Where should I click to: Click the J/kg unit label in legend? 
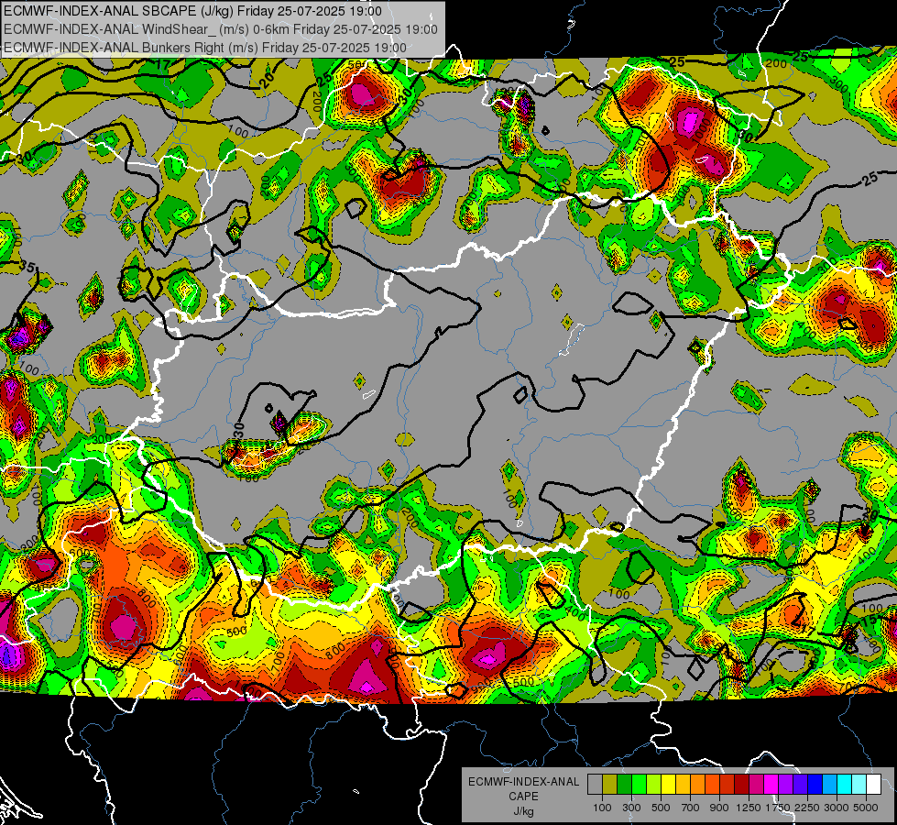point(524,811)
